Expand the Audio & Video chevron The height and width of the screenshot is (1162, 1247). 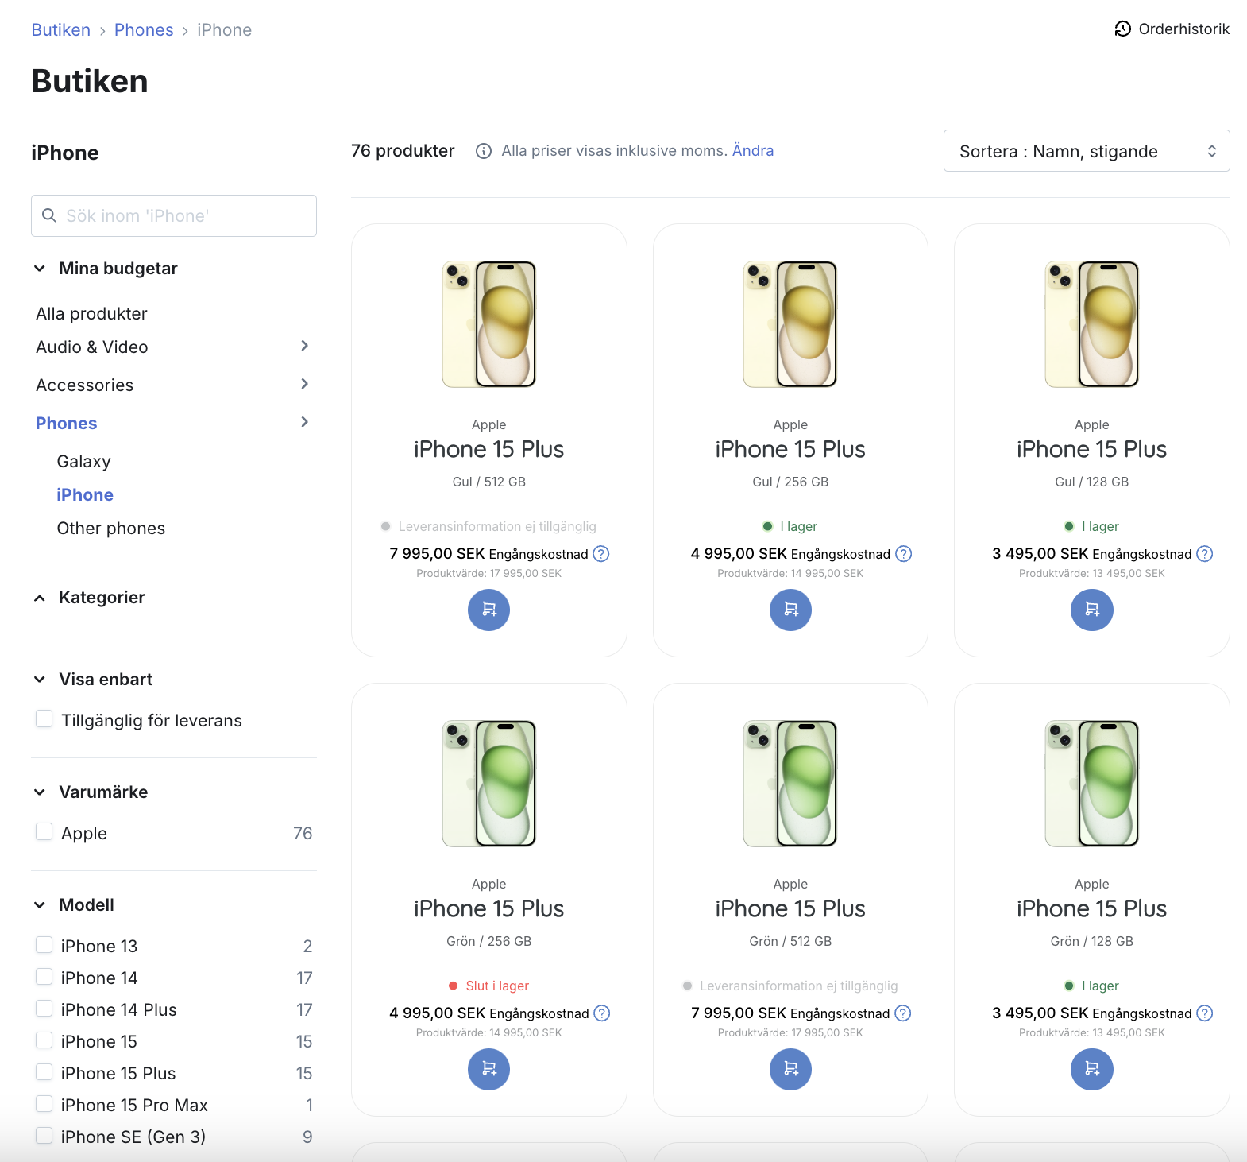coord(304,346)
